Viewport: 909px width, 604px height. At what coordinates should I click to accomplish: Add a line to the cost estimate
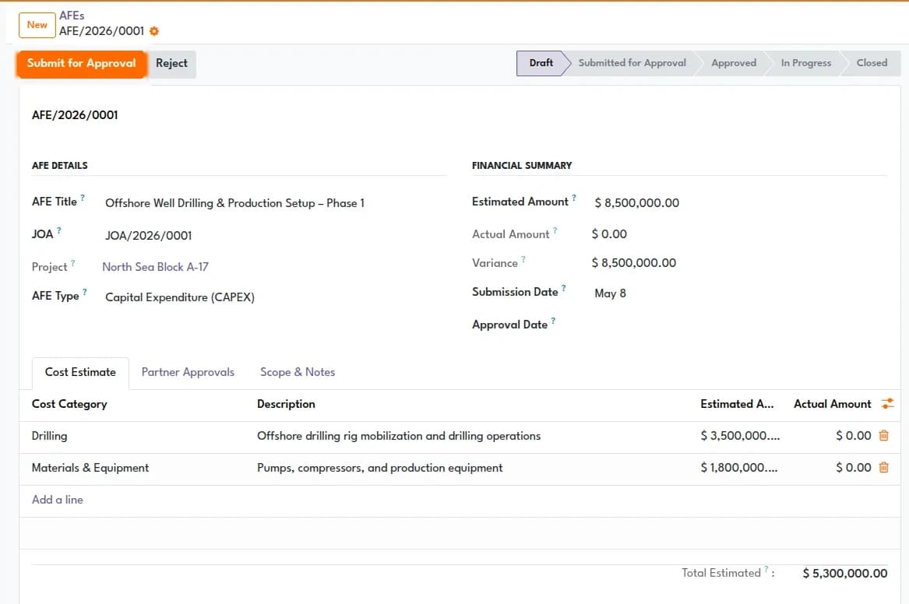[58, 500]
